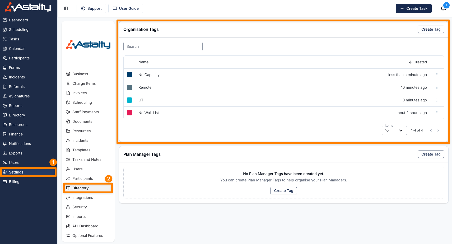Go to the next page arrow

pos(438,130)
